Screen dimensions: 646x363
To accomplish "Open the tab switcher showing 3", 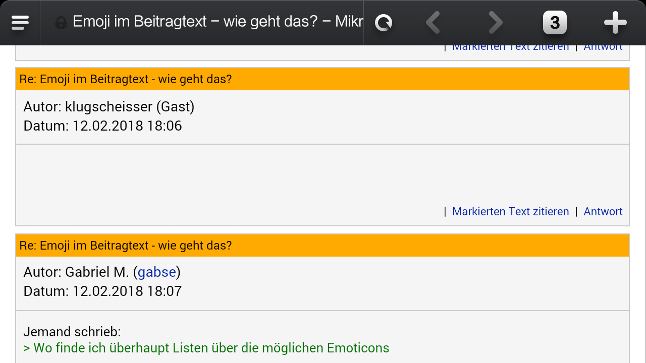I will 555,23.
